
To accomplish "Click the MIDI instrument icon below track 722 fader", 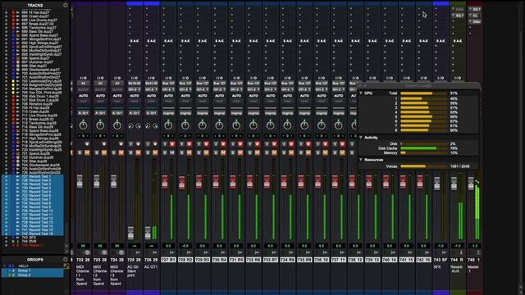I will (x=87, y=252).
